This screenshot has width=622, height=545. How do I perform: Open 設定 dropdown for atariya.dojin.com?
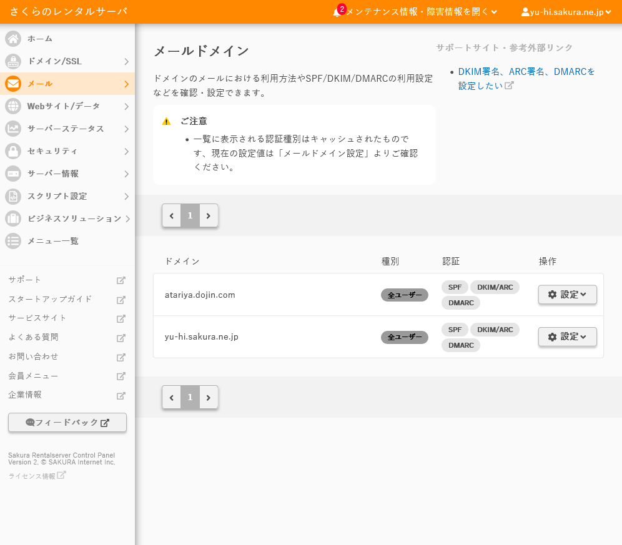pos(567,295)
